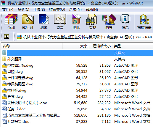Click AutoCAD 图形 type in 导套.dwg row
The height and width of the screenshot is (127, 153).
click(x=126, y=97)
